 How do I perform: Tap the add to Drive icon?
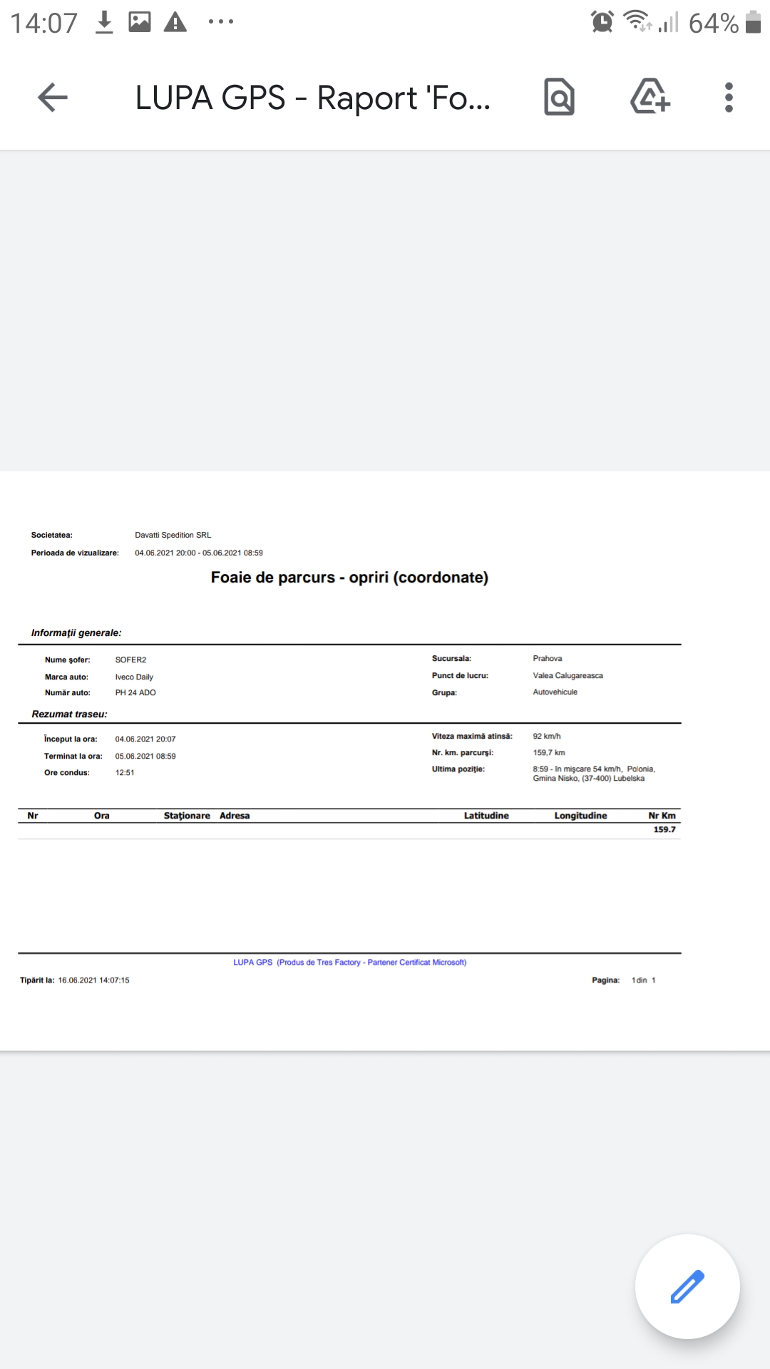pyautogui.click(x=650, y=96)
